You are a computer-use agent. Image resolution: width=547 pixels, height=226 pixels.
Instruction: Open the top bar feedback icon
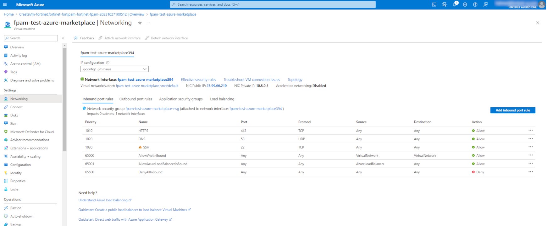[x=486, y=4]
